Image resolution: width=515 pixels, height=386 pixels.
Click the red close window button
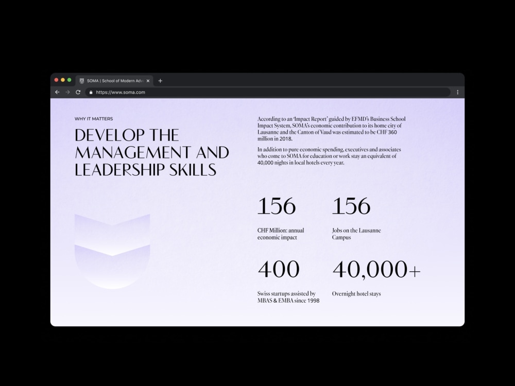click(x=56, y=80)
